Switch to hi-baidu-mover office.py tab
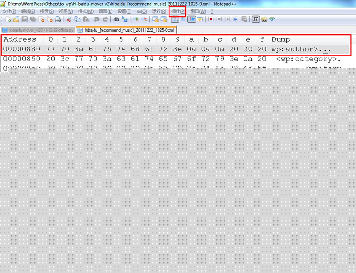 (38, 30)
